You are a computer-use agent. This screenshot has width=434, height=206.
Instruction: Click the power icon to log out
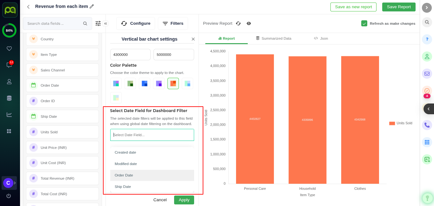[x=9, y=196]
